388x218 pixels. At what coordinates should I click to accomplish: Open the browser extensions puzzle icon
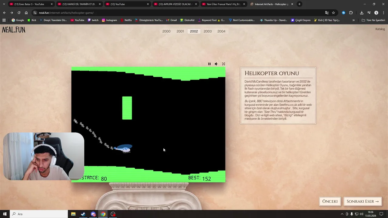[x=351, y=13]
